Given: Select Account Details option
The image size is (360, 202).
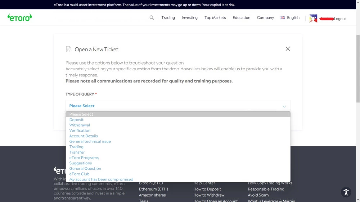Looking at the screenshot, I should (178, 136).
